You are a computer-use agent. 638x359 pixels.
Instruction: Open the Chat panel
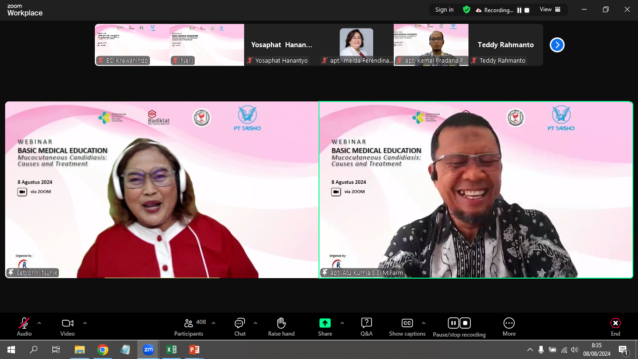click(x=240, y=326)
